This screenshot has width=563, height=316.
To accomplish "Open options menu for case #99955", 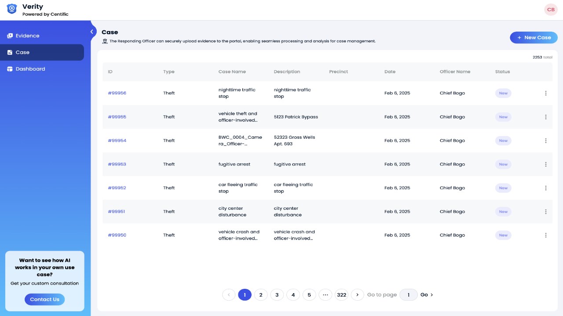I will coord(546,117).
